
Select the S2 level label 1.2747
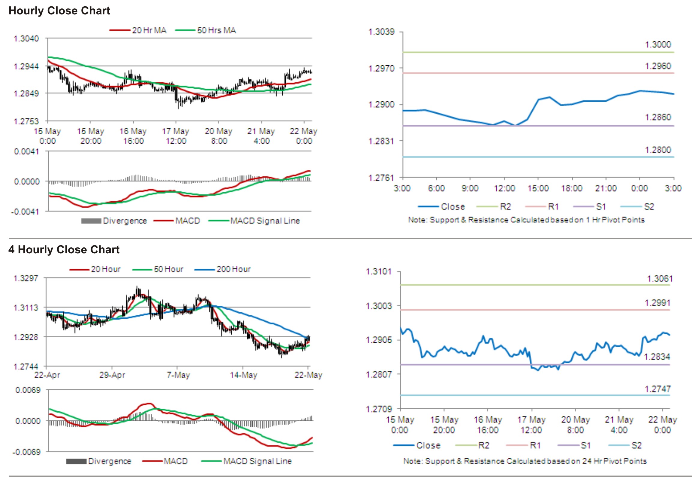pos(657,389)
